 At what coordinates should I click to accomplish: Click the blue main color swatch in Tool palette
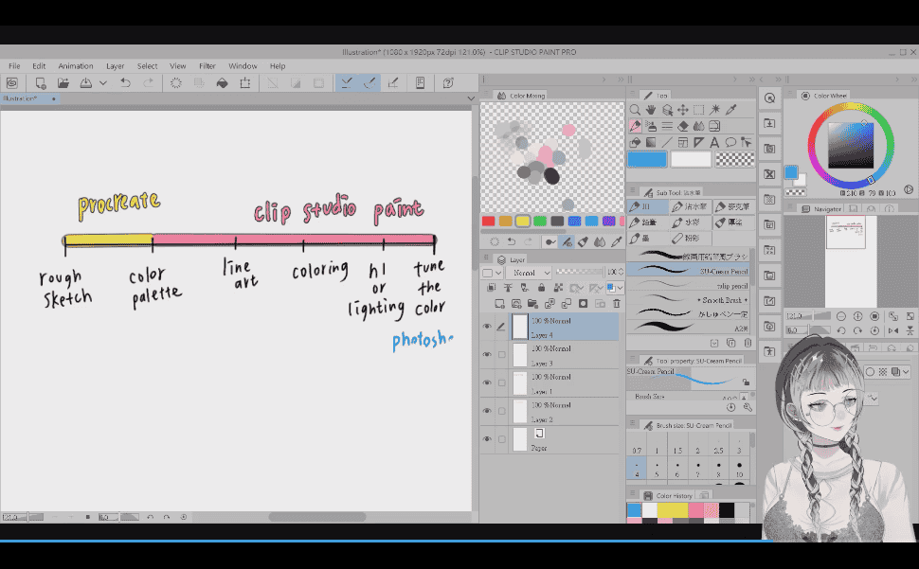tap(647, 159)
